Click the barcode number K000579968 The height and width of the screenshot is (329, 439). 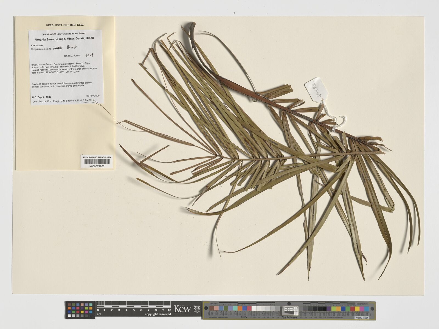(97, 166)
